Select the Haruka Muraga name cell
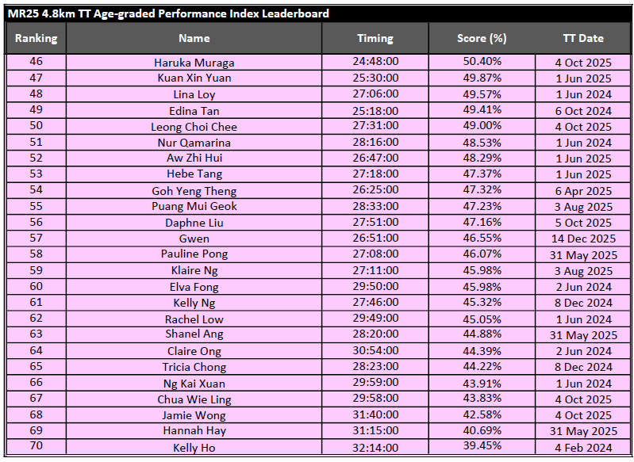The height and width of the screenshot is (462, 634). click(194, 63)
